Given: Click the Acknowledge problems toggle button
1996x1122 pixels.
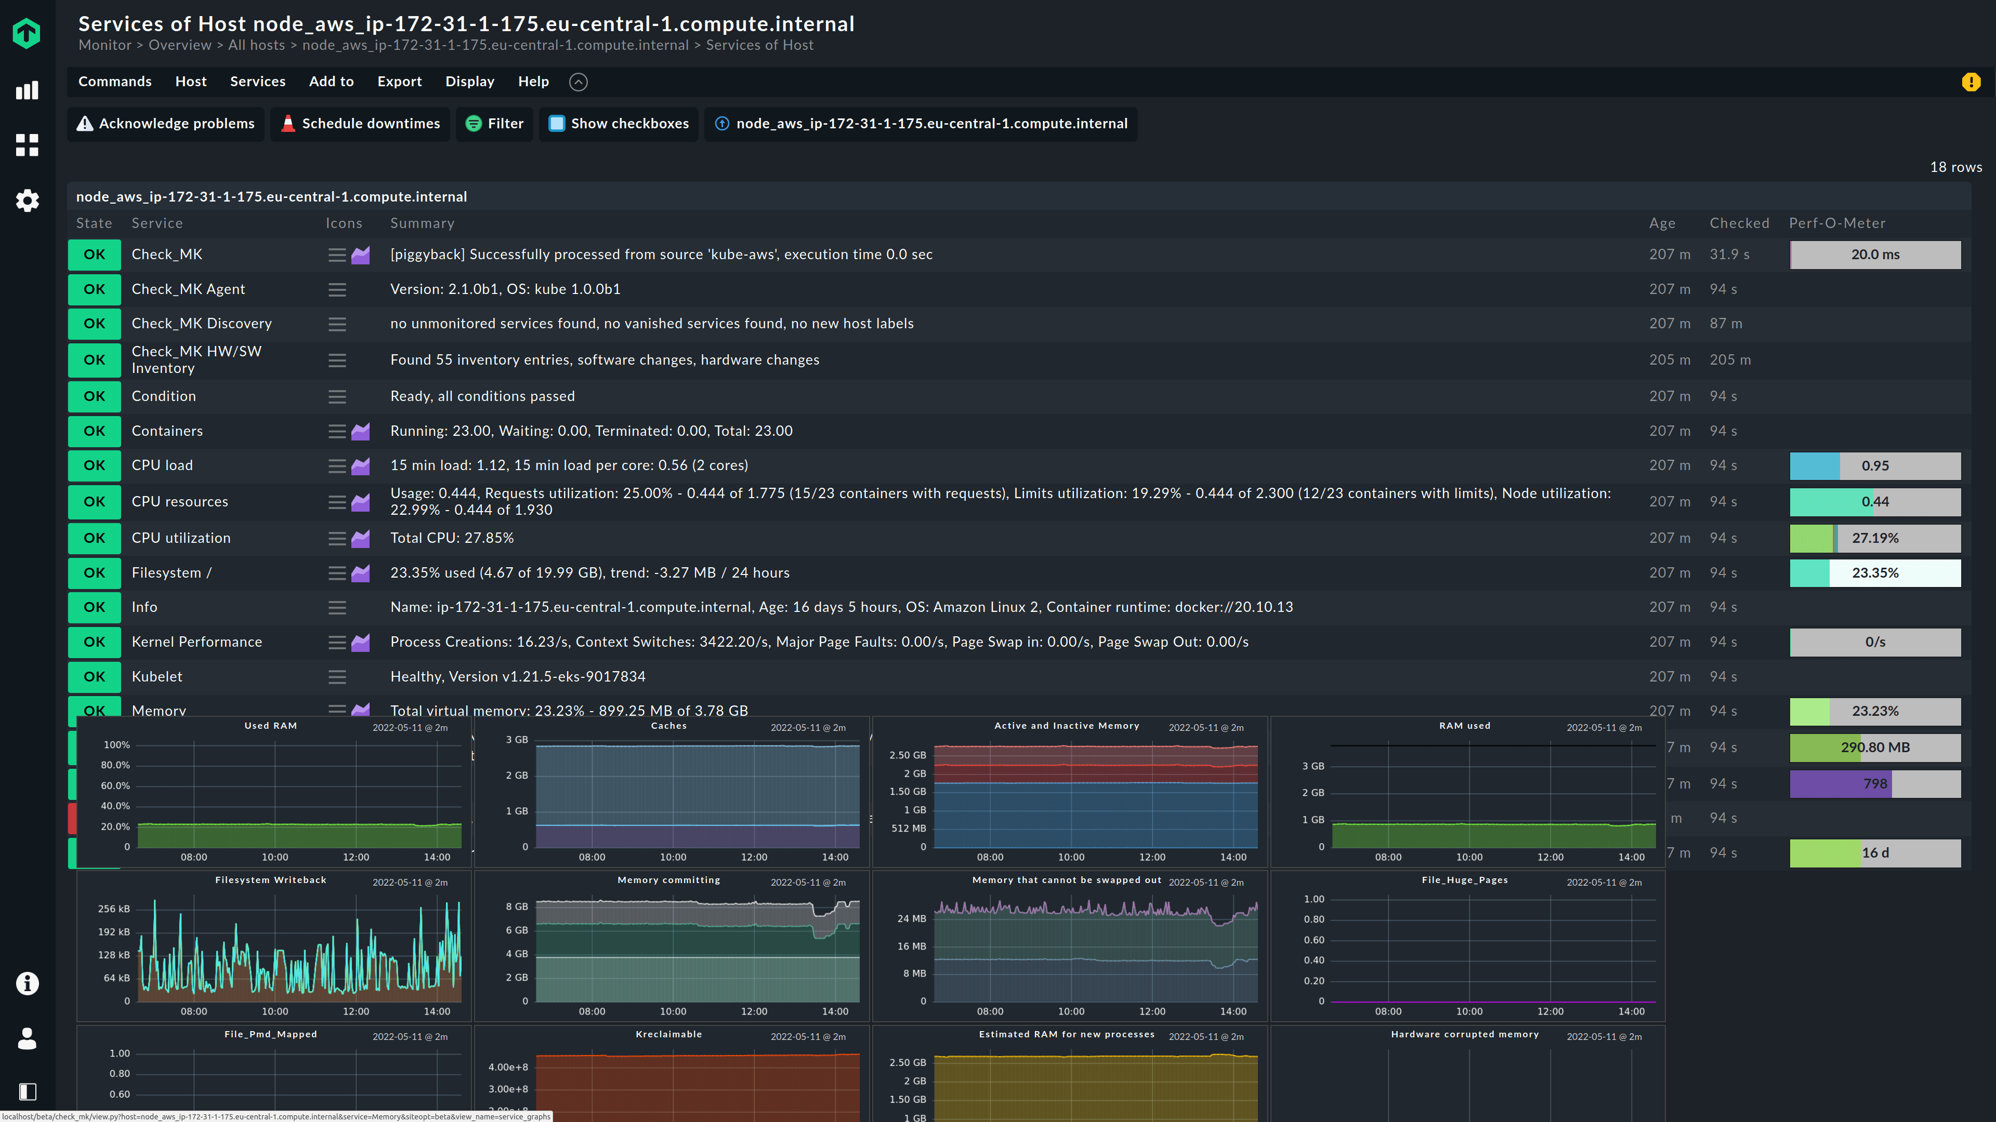Looking at the screenshot, I should [x=164, y=123].
